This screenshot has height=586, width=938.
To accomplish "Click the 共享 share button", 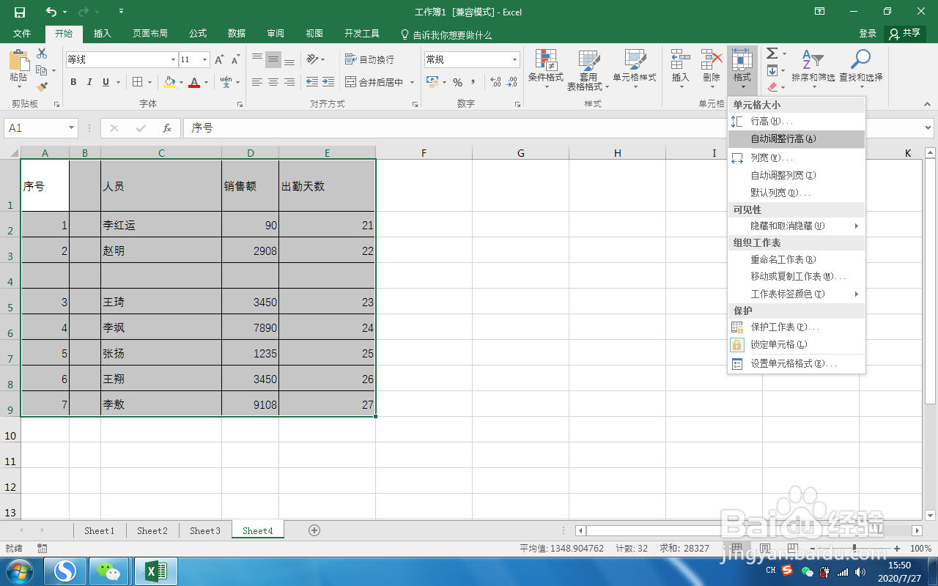I will tap(905, 34).
